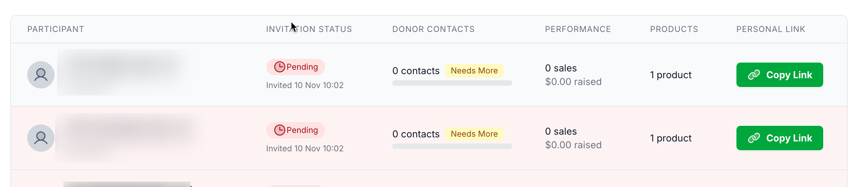Click chain link icon in second Copy Link
860x187 pixels.
(754, 138)
